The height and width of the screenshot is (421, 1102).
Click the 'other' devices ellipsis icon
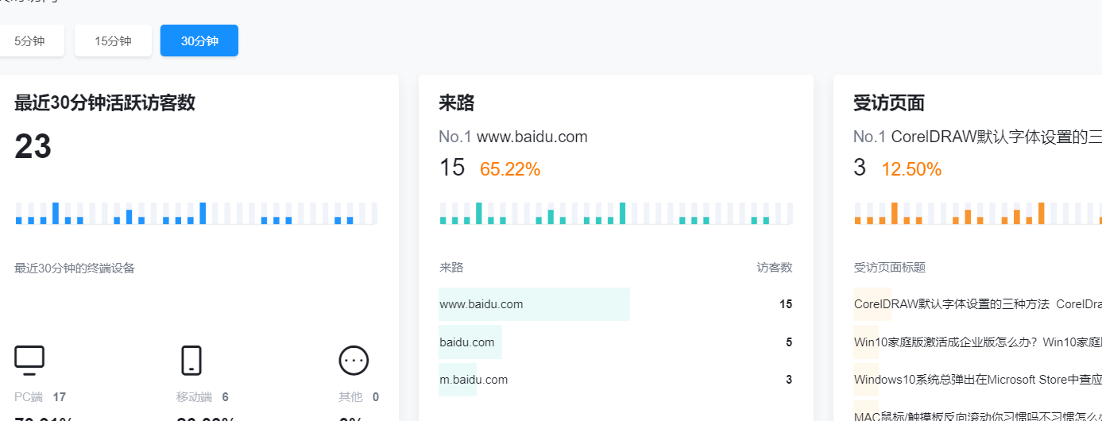tap(354, 361)
